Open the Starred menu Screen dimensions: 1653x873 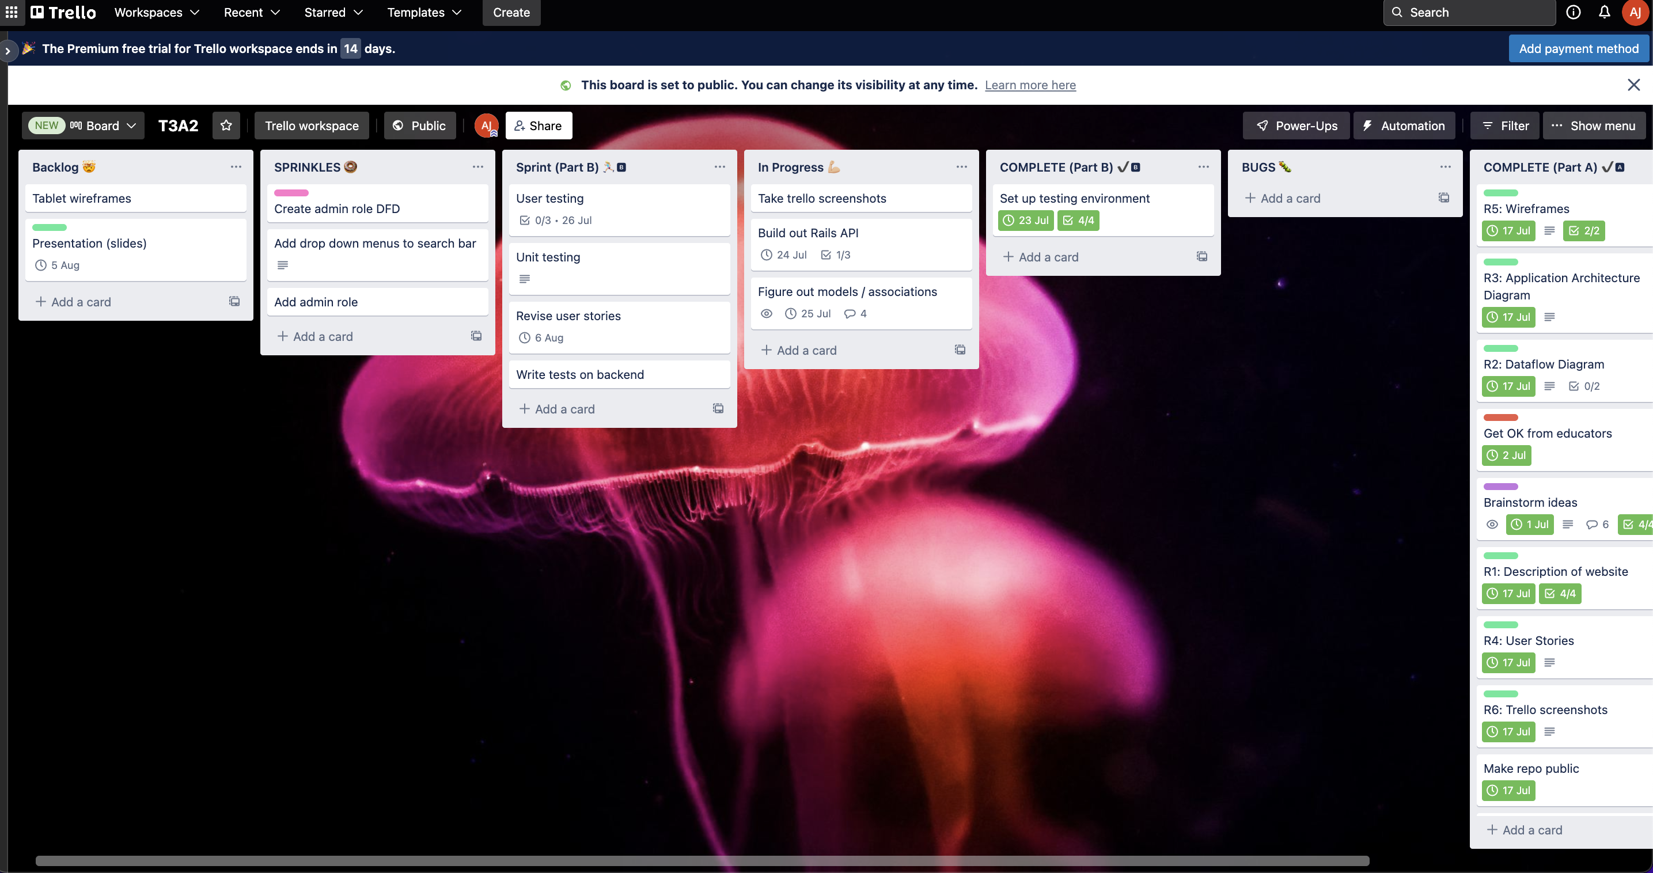tap(333, 12)
